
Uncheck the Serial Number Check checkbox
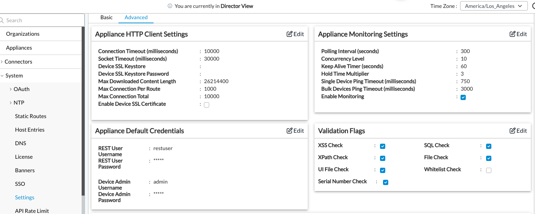[x=386, y=182]
